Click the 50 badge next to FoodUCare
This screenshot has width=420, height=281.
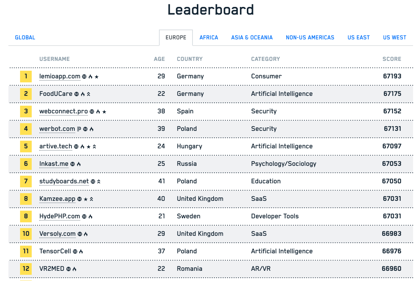77,94
